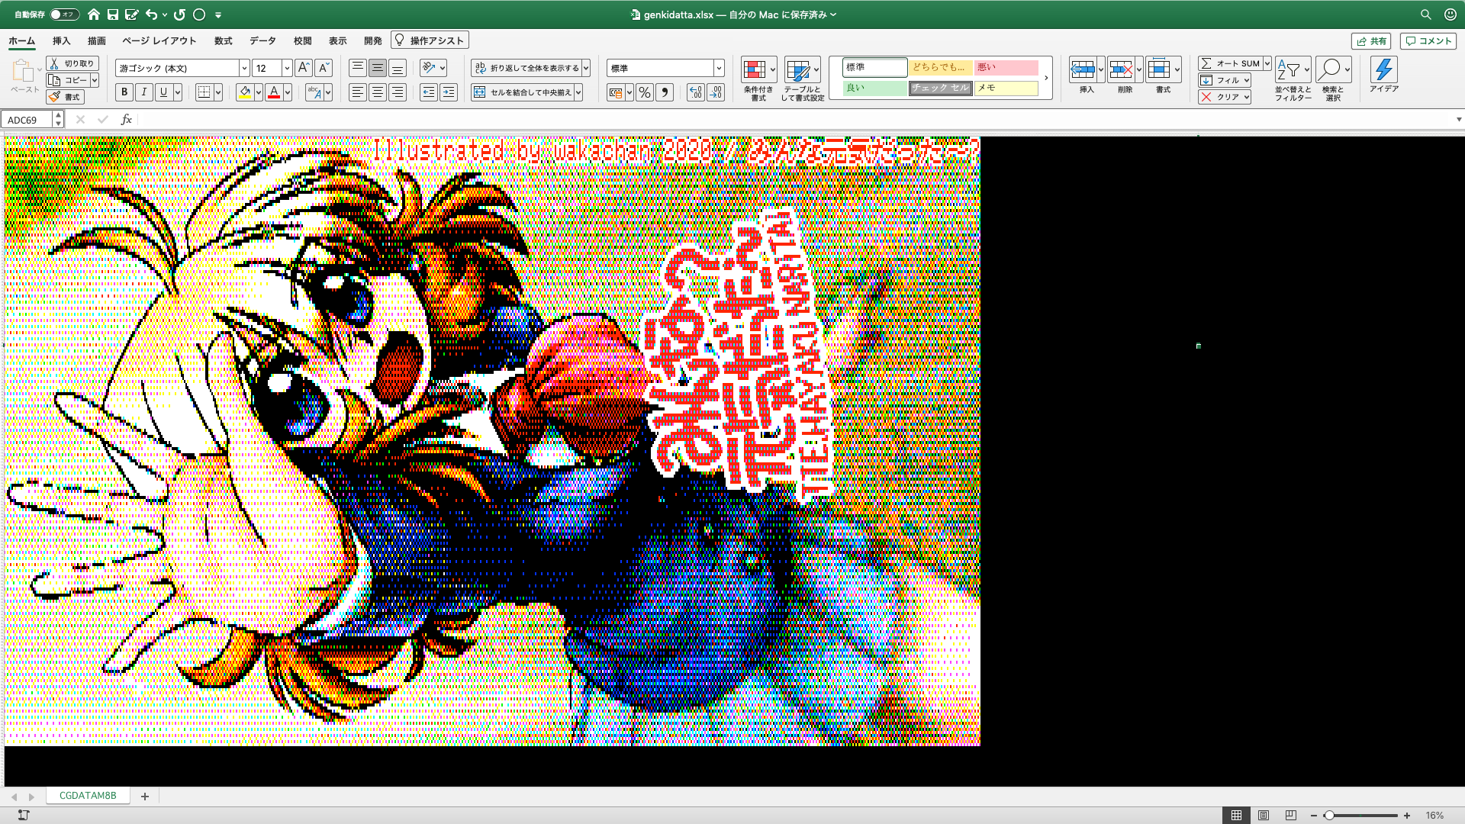The image size is (1465, 824).
Task: Open the Formulas (数式) tab
Action: [x=223, y=40]
